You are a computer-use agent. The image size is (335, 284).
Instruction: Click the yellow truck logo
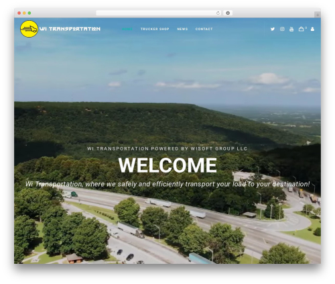point(29,29)
